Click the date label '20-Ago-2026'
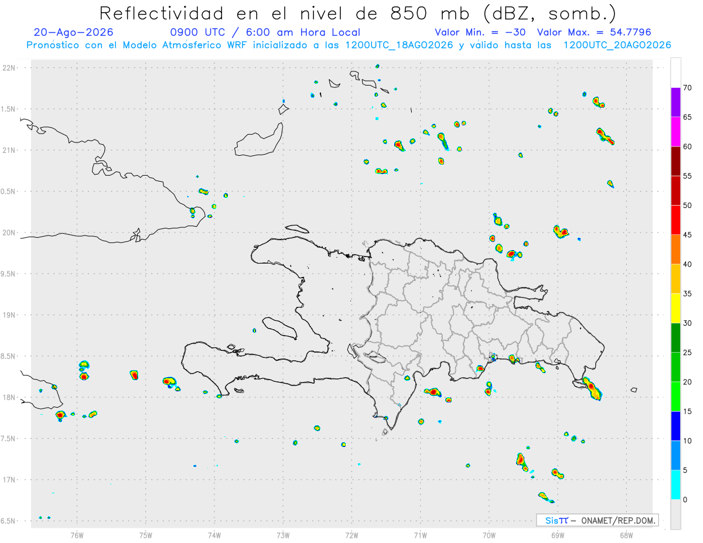 (x=74, y=32)
